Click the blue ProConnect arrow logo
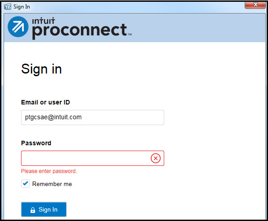This screenshot has height=221, width=268. [18, 26]
